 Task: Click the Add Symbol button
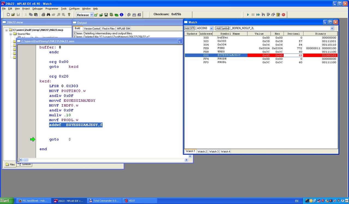pos(222,28)
